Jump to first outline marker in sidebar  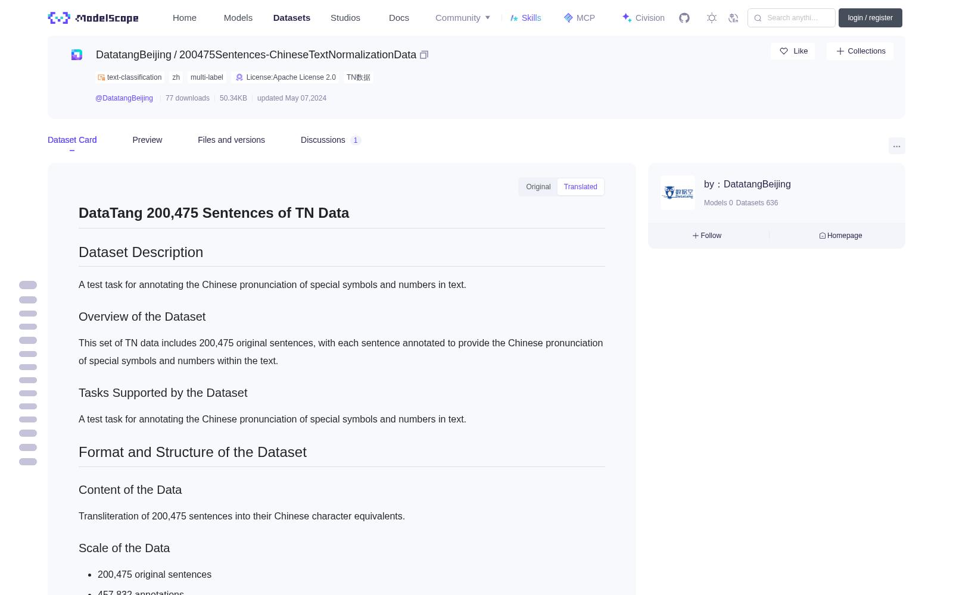click(28, 285)
